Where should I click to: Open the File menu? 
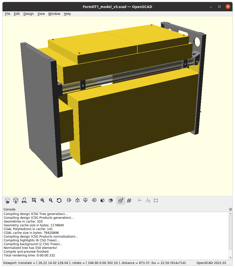pyautogui.click(x=8, y=14)
